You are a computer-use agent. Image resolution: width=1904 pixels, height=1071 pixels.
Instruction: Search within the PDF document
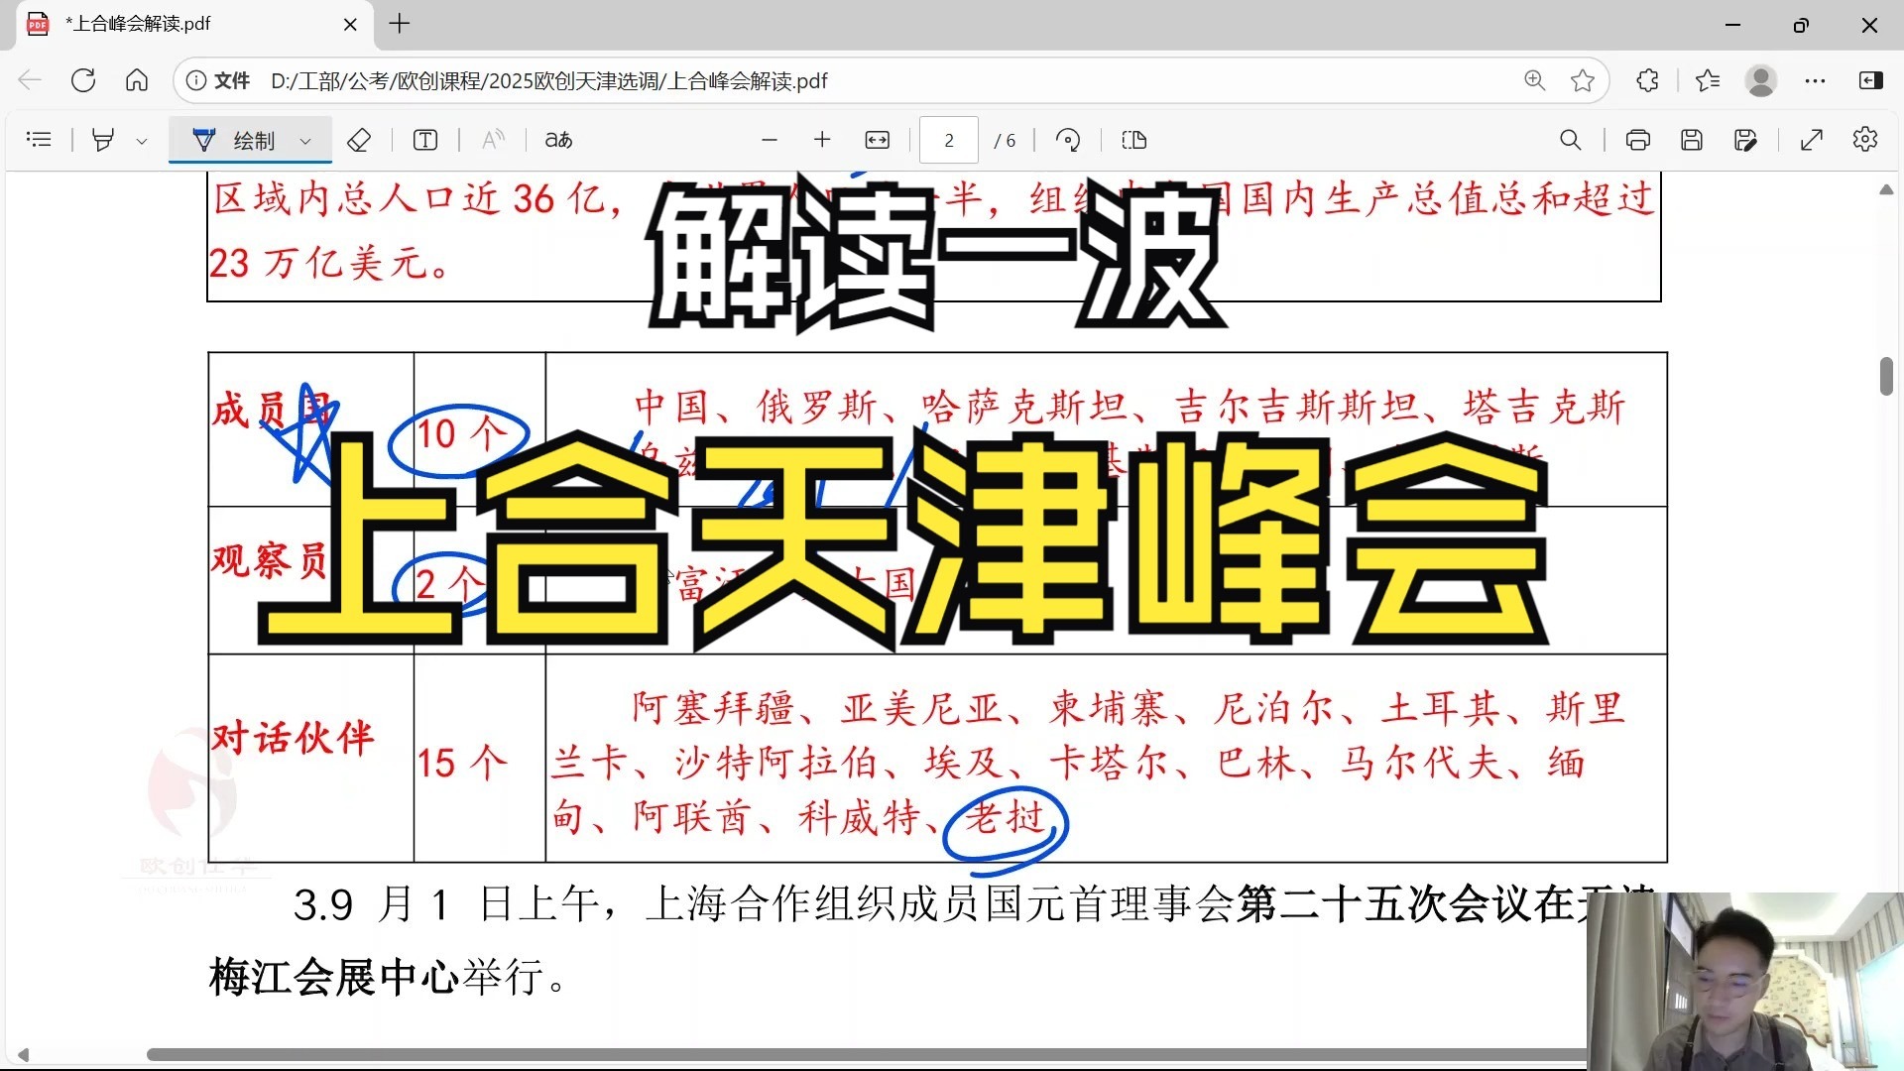click(1570, 140)
